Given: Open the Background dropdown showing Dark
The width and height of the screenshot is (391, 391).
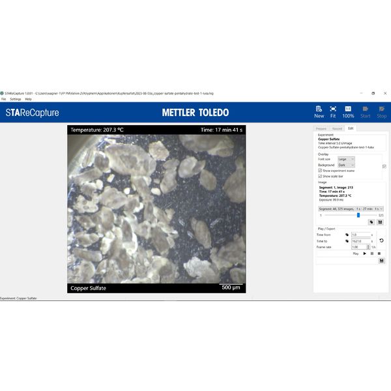Looking at the screenshot, I should pos(346,165).
